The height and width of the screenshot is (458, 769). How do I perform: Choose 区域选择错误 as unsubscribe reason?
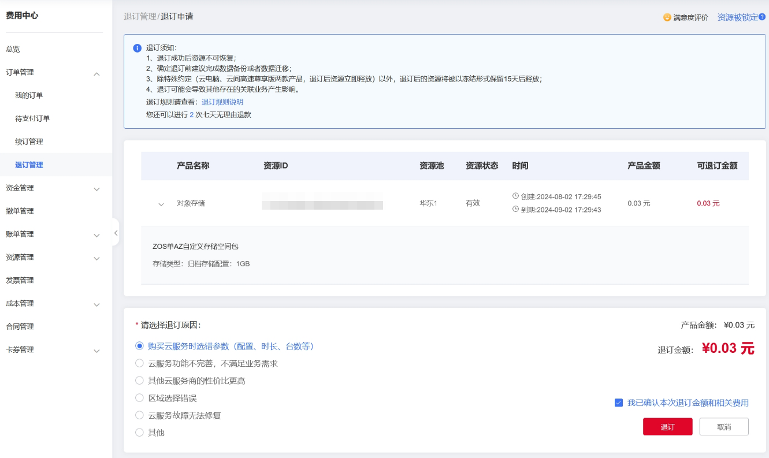[139, 398]
